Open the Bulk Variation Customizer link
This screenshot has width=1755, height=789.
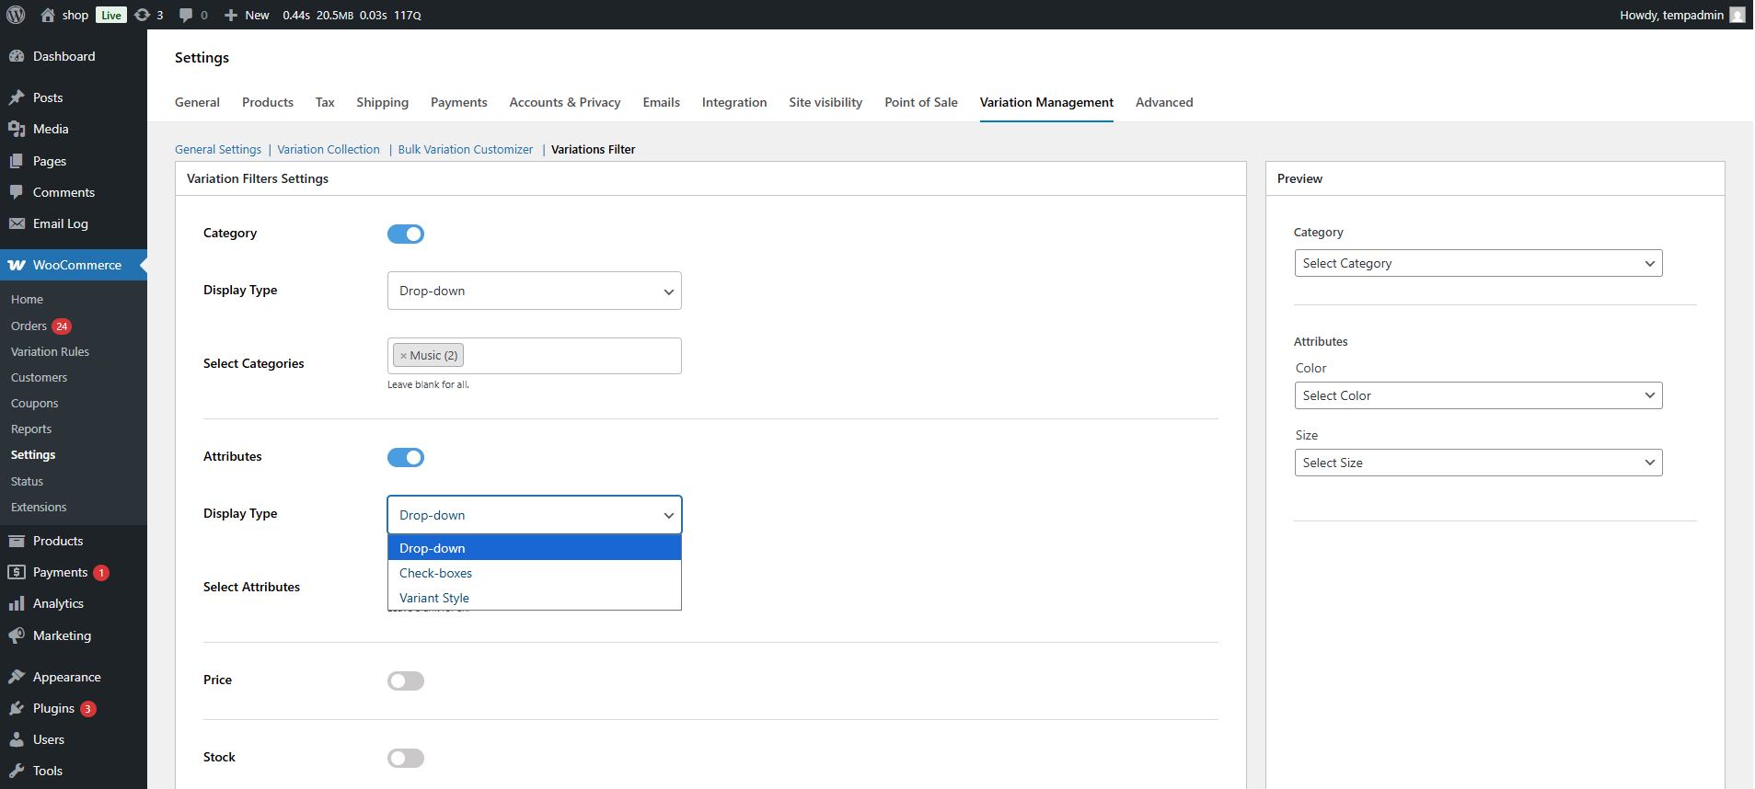[465, 149]
